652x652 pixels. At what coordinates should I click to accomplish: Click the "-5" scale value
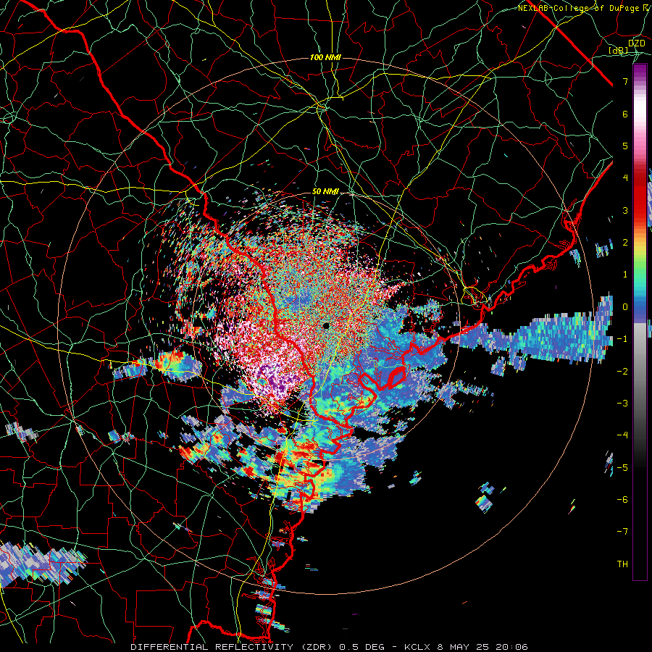point(622,467)
